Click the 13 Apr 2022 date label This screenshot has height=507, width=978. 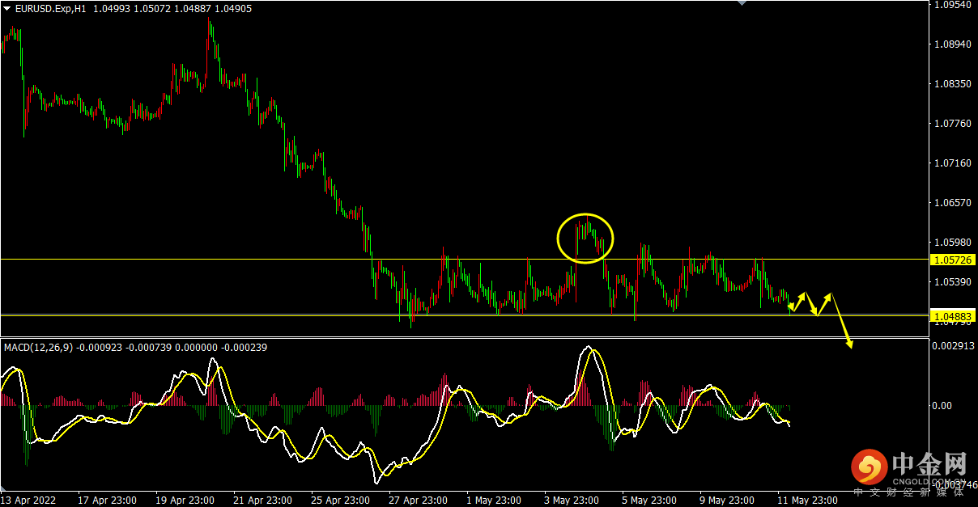click(x=28, y=500)
